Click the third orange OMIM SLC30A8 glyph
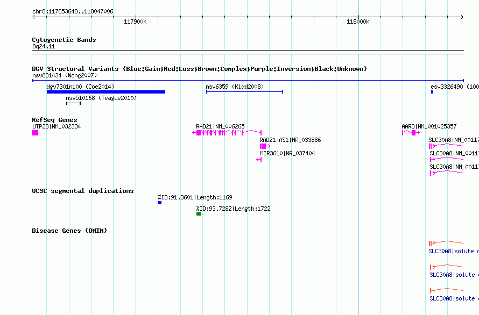 tap(447, 290)
